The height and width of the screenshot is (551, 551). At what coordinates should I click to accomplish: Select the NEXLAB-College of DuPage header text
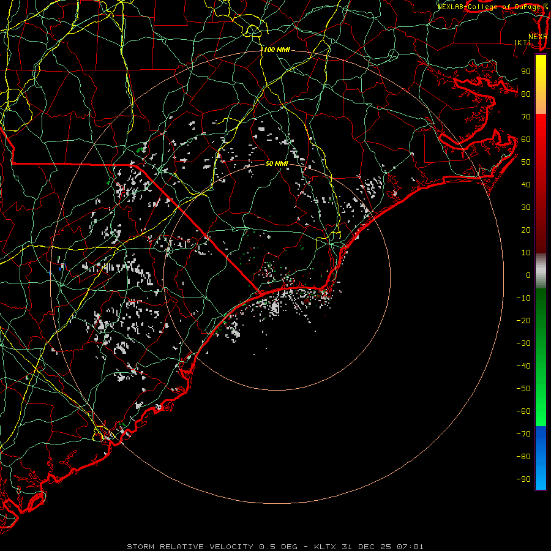click(489, 7)
